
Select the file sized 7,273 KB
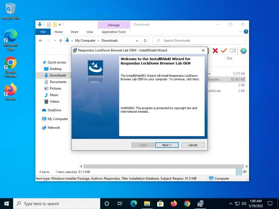pos(226,73)
